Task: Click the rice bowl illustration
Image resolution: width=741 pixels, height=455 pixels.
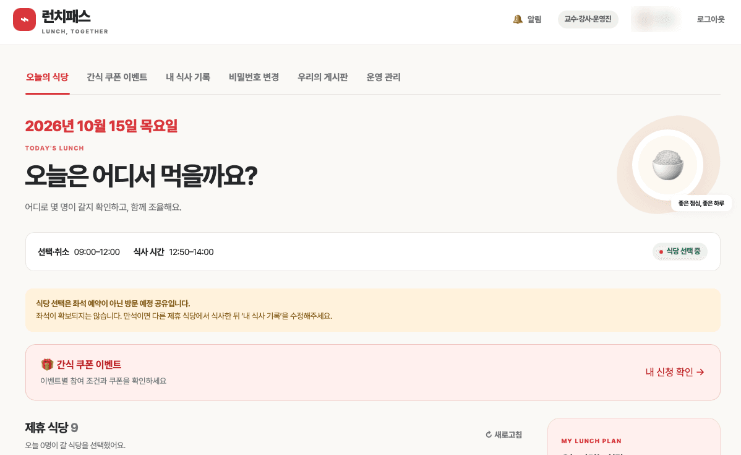Action: click(x=667, y=165)
